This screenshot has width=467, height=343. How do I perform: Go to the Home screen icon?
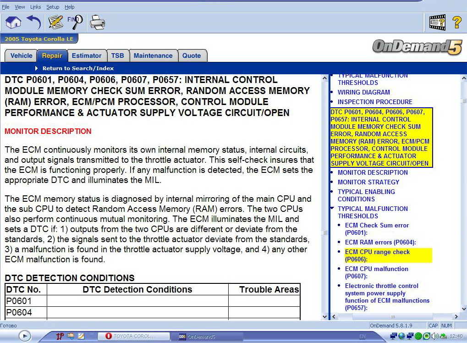[x=13, y=22]
